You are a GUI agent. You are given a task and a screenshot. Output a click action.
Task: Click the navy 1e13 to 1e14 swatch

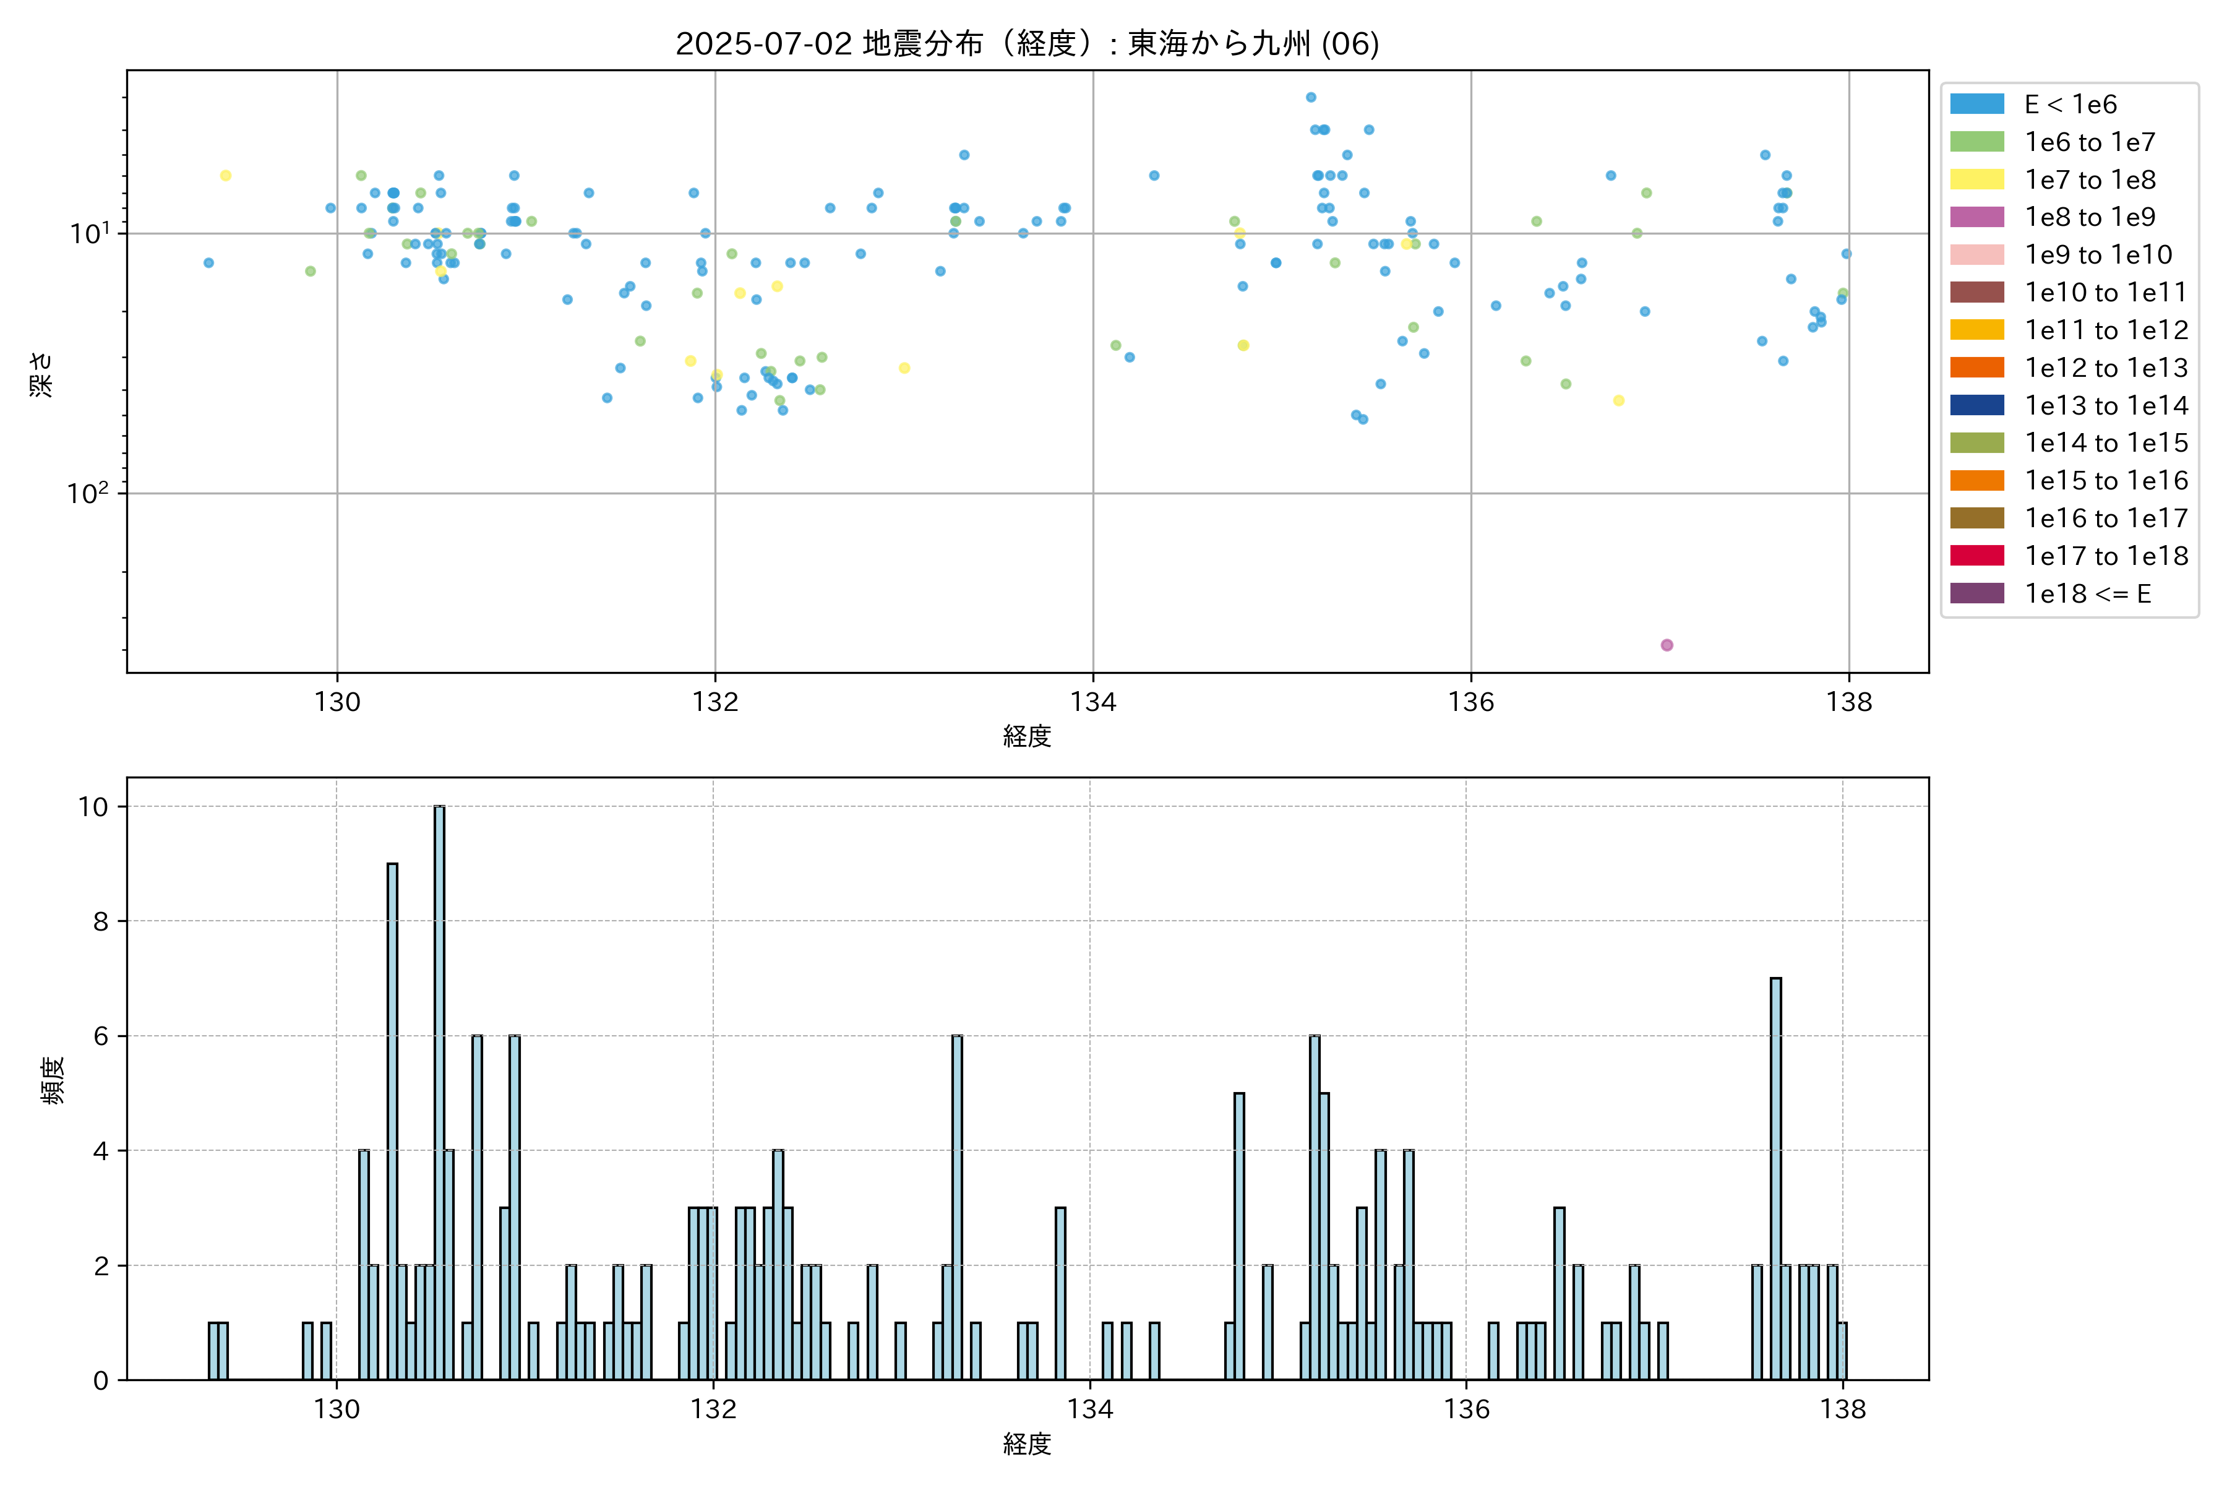(1977, 405)
